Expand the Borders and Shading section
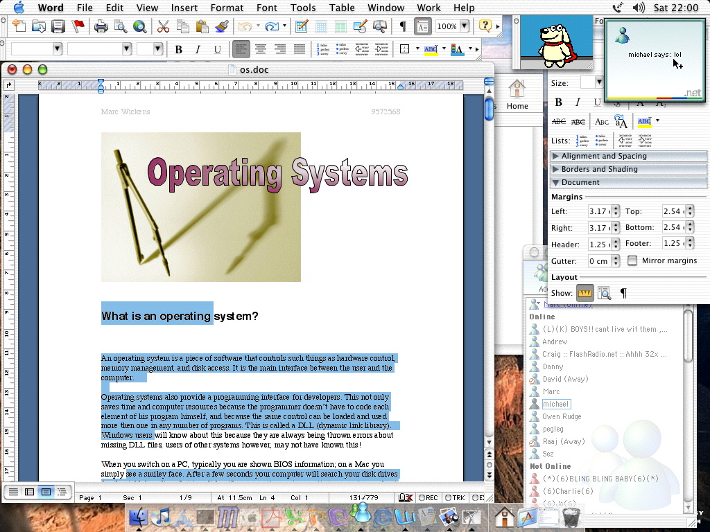The height and width of the screenshot is (532, 710). pyautogui.click(x=599, y=169)
